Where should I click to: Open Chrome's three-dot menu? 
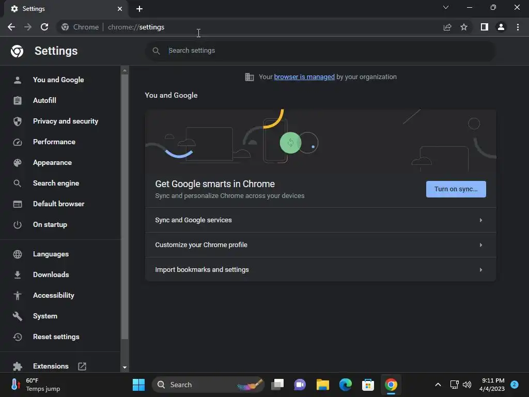click(x=518, y=27)
